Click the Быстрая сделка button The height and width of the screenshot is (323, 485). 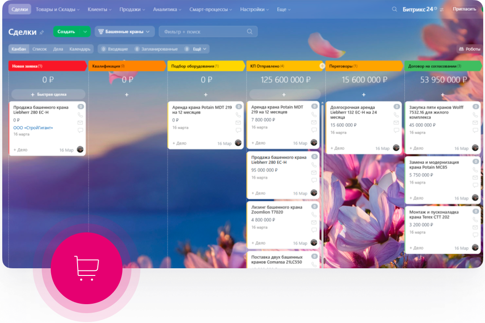(48, 95)
